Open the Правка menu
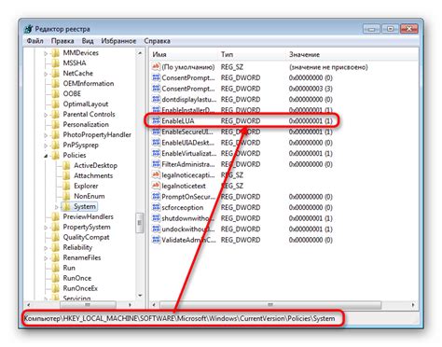The width and height of the screenshot is (442, 347). click(x=62, y=41)
